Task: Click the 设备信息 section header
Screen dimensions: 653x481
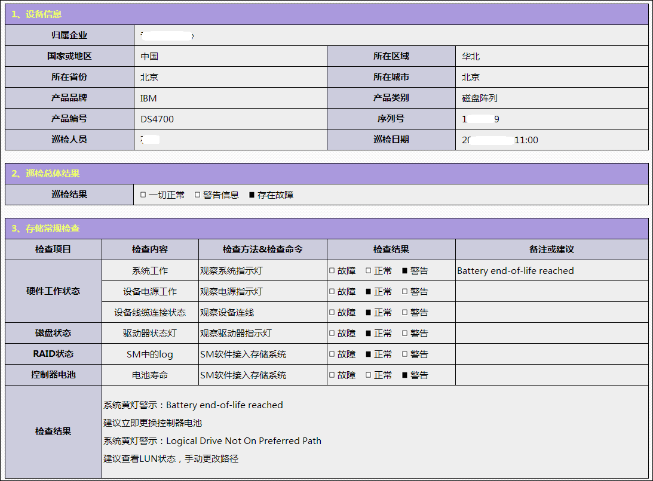Action: point(37,14)
